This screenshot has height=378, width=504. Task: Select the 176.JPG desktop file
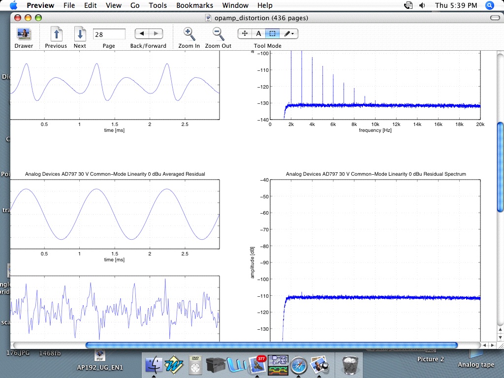[18, 352]
